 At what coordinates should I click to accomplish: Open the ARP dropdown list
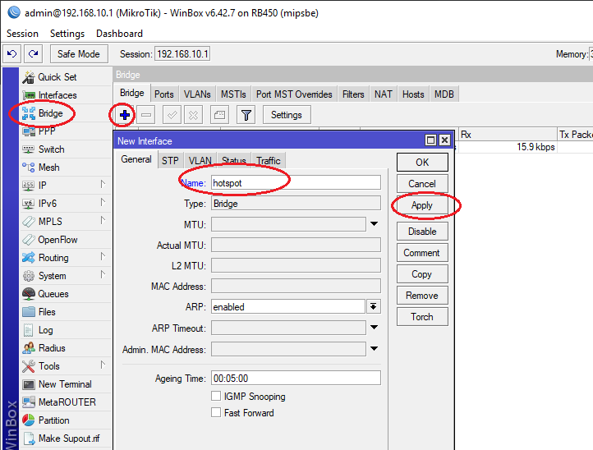[373, 306]
